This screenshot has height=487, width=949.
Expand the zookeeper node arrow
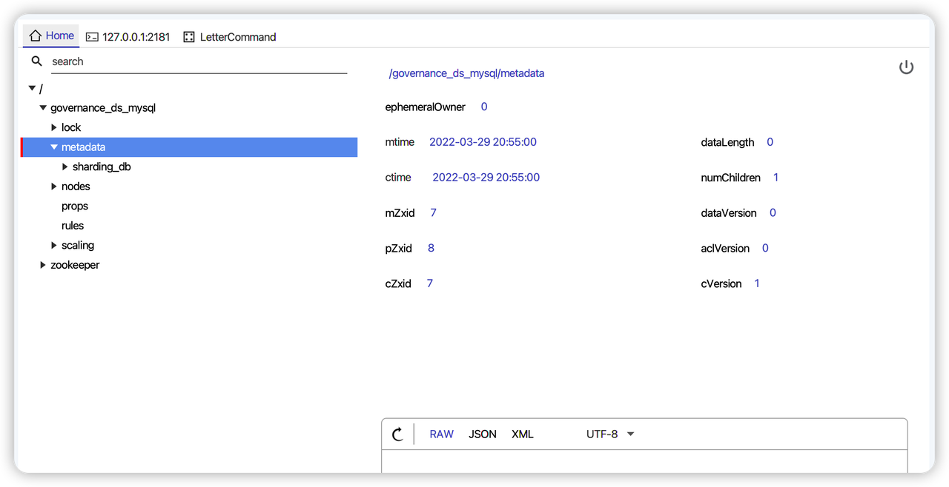point(43,265)
